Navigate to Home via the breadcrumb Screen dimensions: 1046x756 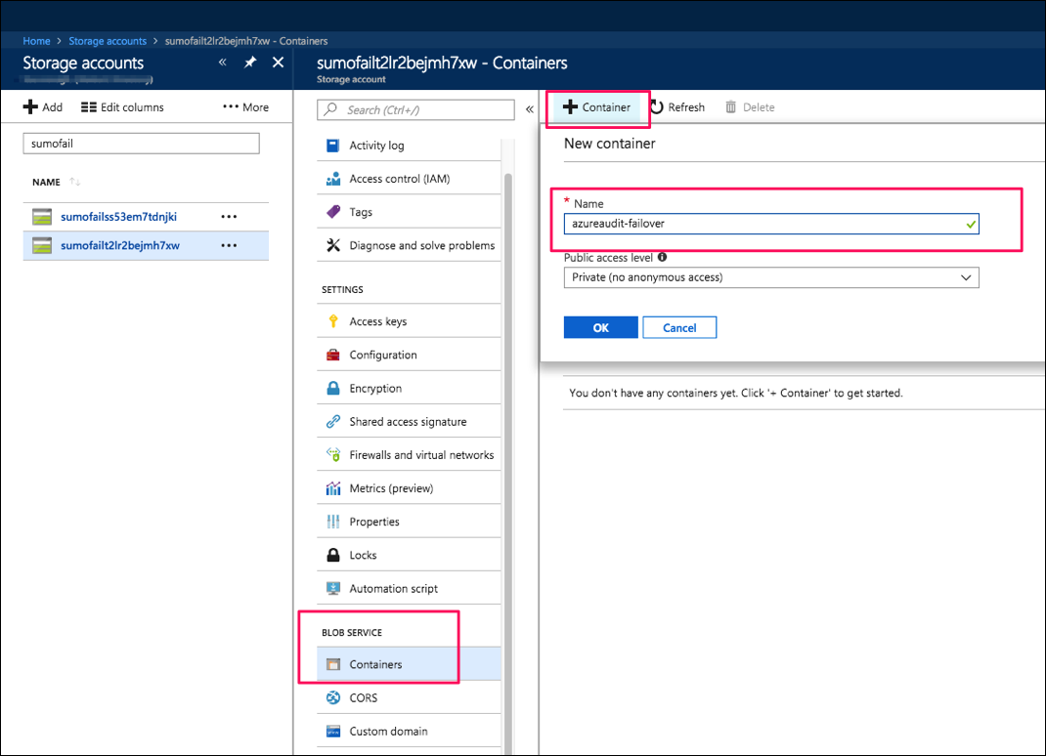click(36, 41)
